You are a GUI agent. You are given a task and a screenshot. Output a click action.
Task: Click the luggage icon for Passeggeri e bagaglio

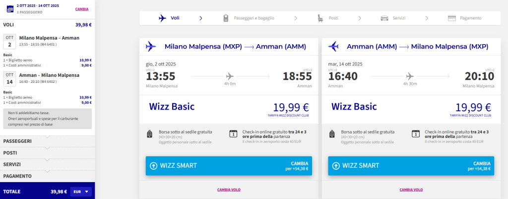[x=225, y=18]
